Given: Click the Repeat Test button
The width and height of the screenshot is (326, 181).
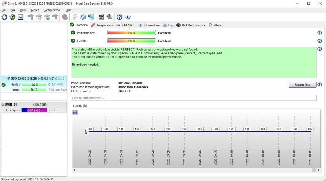Looking at the screenshot, I should coord(302,84).
